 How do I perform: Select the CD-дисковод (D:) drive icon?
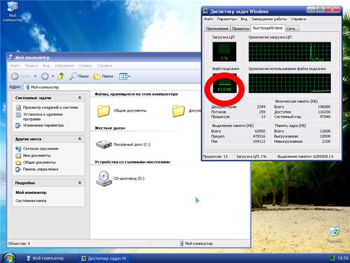tap(104, 178)
